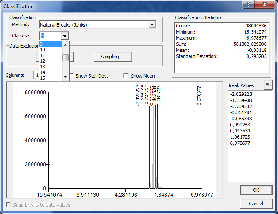The width and height of the screenshot is (278, 214).
Task: Enable Show Mean checkbox
Action: click(126, 75)
